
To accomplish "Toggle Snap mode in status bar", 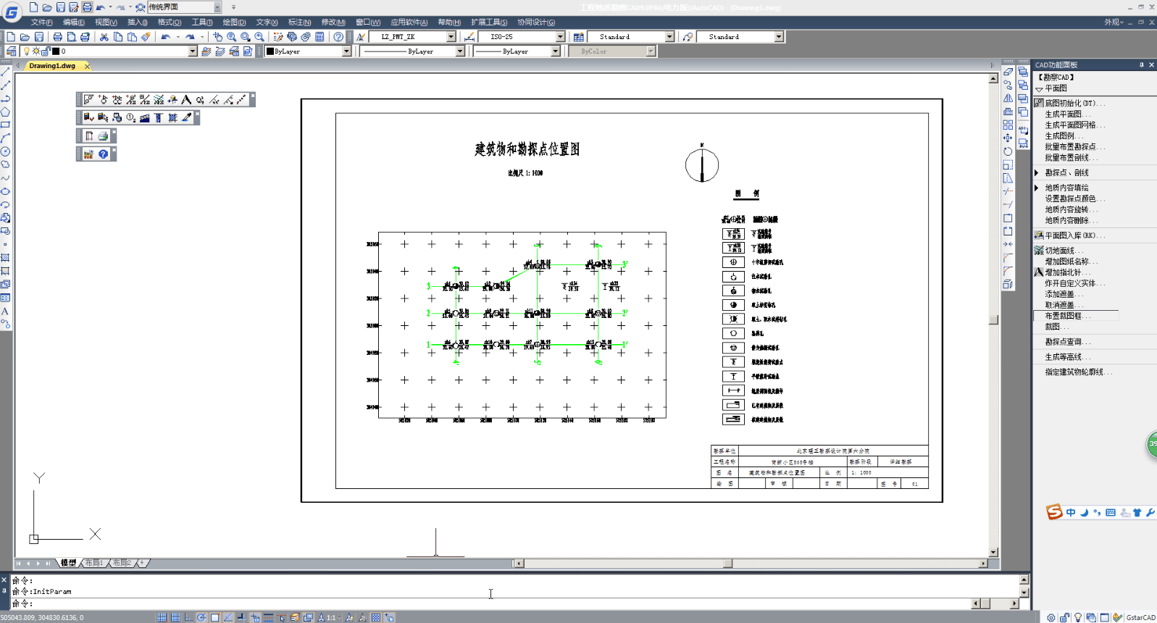I will tap(162, 617).
